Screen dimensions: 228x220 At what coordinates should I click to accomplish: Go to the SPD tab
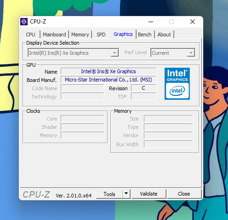click(x=101, y=35)
